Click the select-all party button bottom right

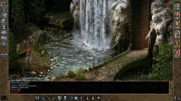179,98
